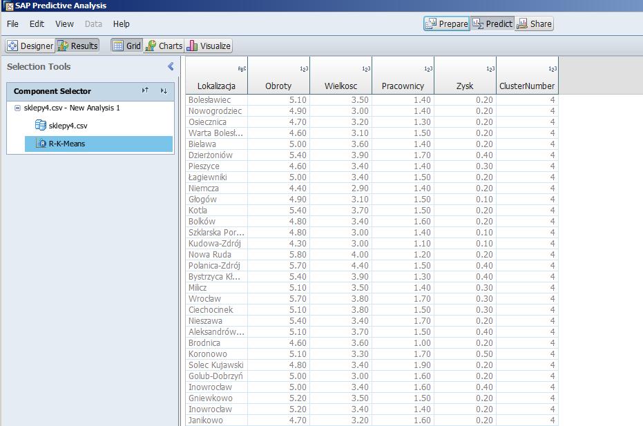
Task: Select the Niemcza cell
Action: [217, 188]
